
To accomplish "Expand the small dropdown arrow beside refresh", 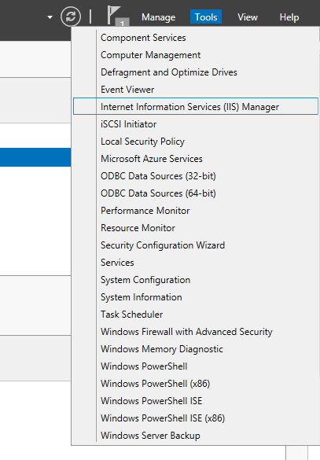I will click(50, 17).
